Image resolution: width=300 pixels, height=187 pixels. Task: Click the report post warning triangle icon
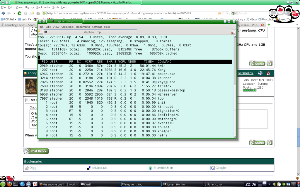268,73
